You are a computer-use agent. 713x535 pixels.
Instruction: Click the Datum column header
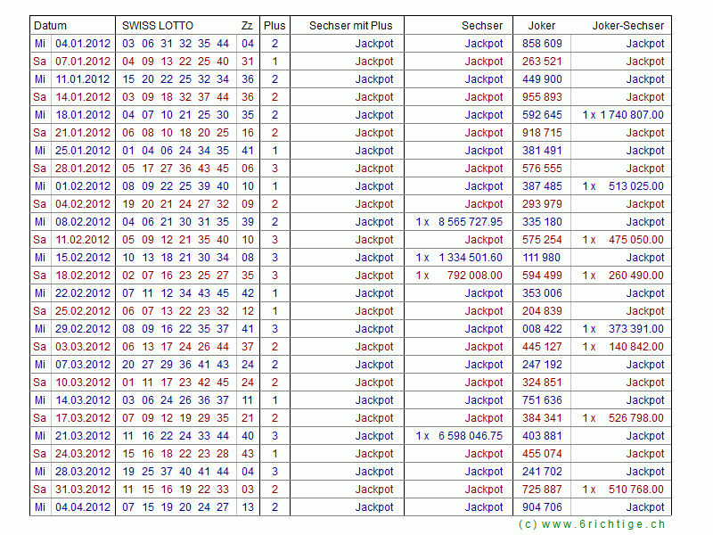pos(51,26)
